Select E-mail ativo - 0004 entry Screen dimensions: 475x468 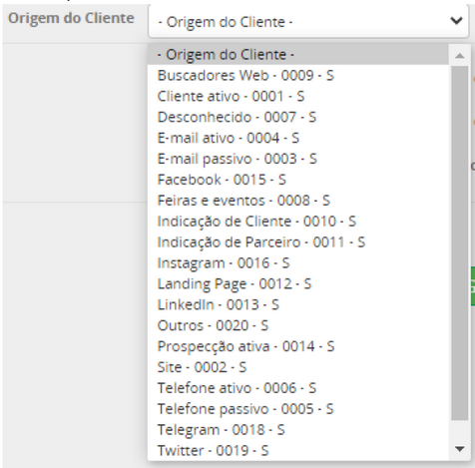[x=298, y=138]
